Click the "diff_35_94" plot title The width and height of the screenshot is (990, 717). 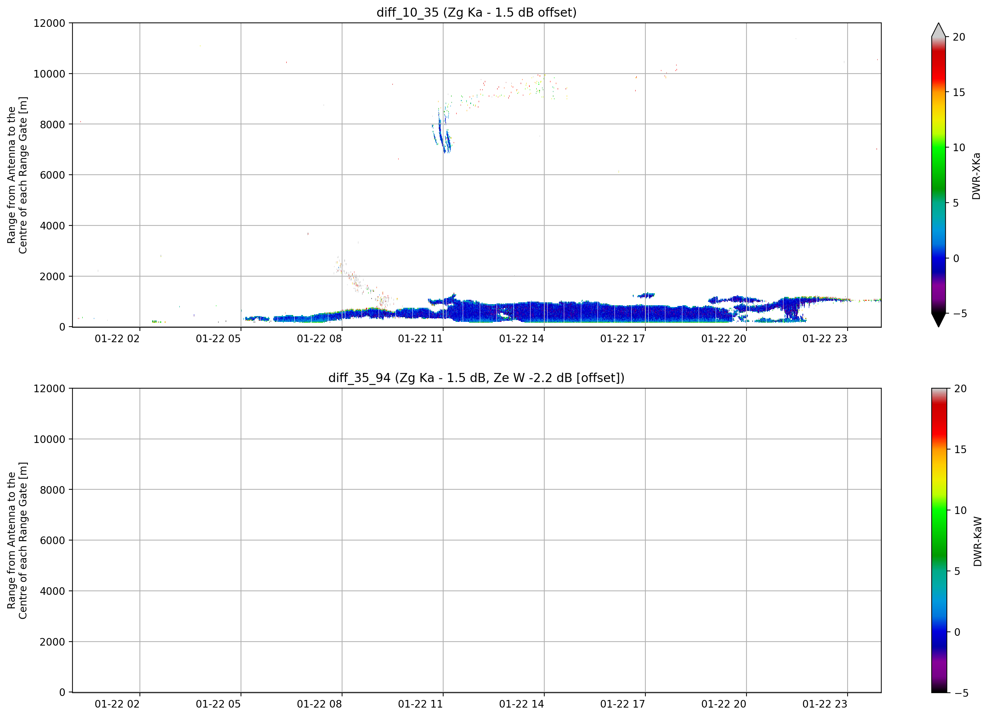coord(476,378)
